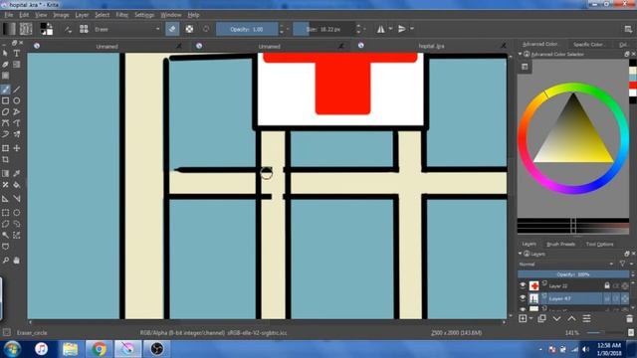Select the Dynamic Brush tool
The width and height of the screenshot is (637, 358).
pos(5,134)
